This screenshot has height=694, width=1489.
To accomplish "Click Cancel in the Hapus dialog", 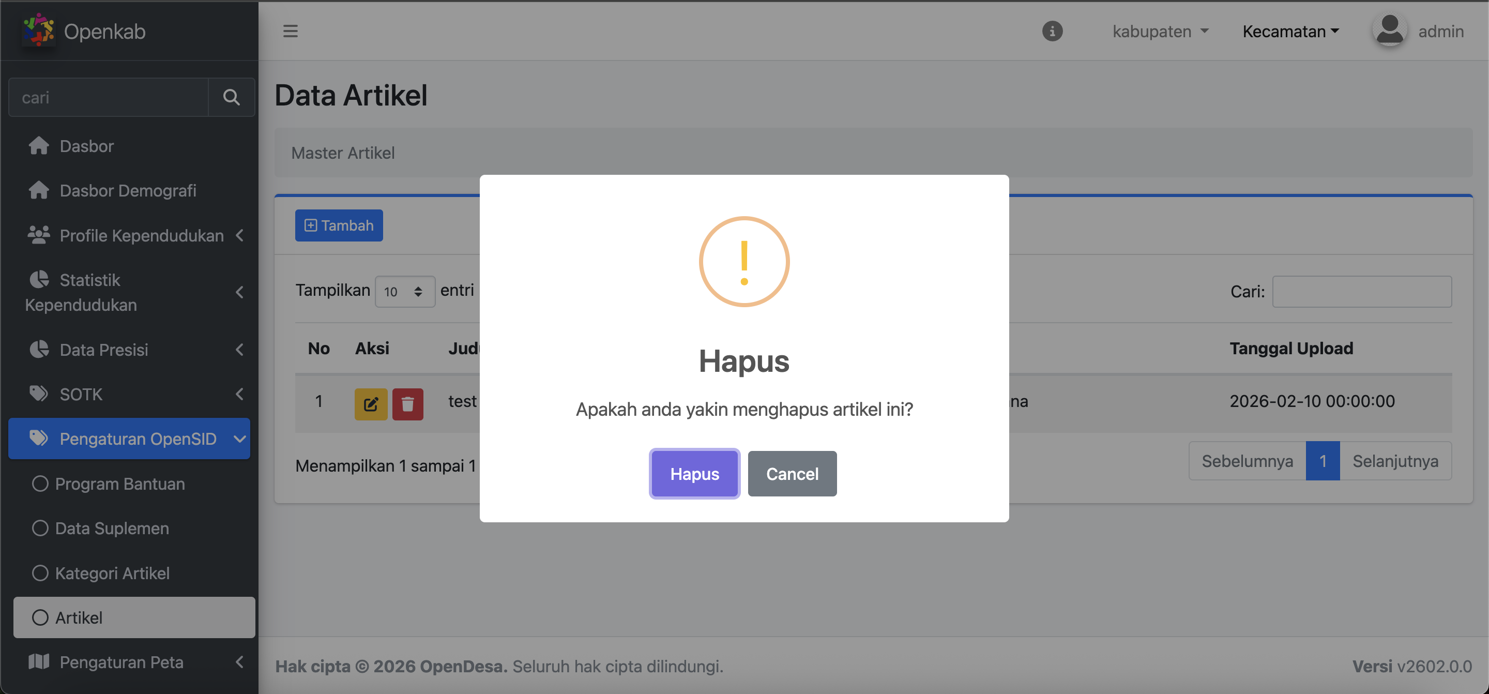I will pyautogui.click(x=792, y=474).
